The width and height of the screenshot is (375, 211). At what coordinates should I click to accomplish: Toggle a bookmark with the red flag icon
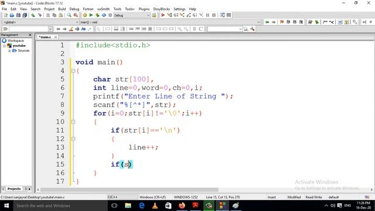click(282, 22)
